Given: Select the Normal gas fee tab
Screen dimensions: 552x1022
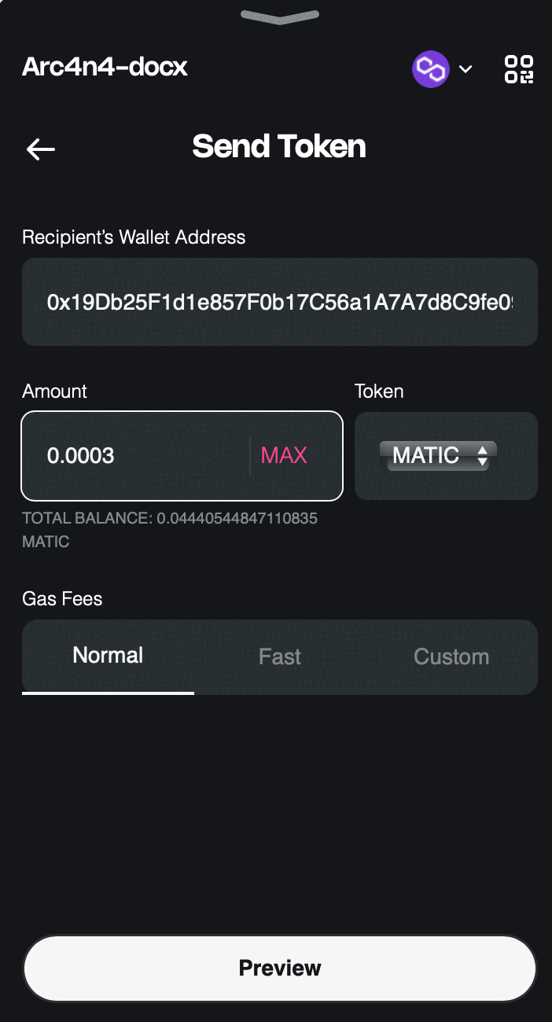Looking at the screenshot, I should point(108,656).
